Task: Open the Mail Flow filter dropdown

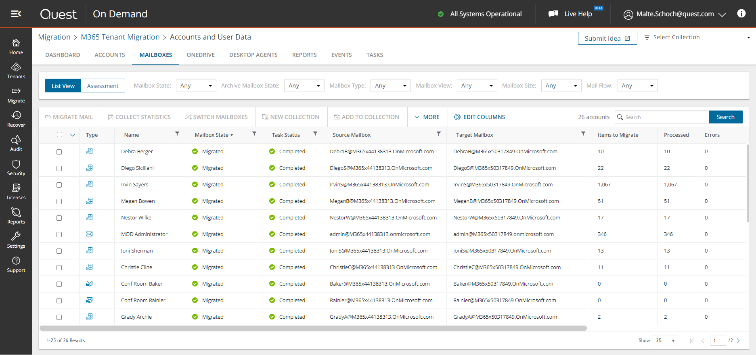Action: tap(637, 86)
